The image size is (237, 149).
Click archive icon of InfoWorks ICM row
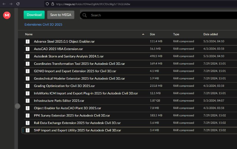point(28,93)
